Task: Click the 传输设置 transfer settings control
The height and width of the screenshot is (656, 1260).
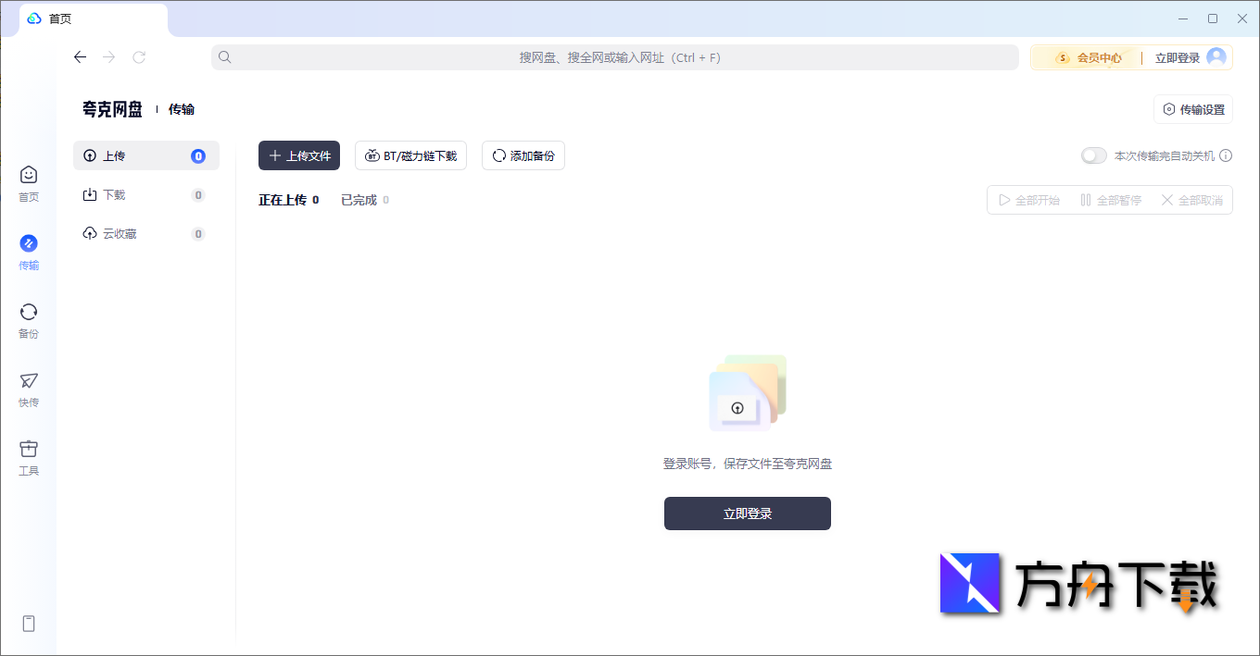Action: [x=1192, y=108]
